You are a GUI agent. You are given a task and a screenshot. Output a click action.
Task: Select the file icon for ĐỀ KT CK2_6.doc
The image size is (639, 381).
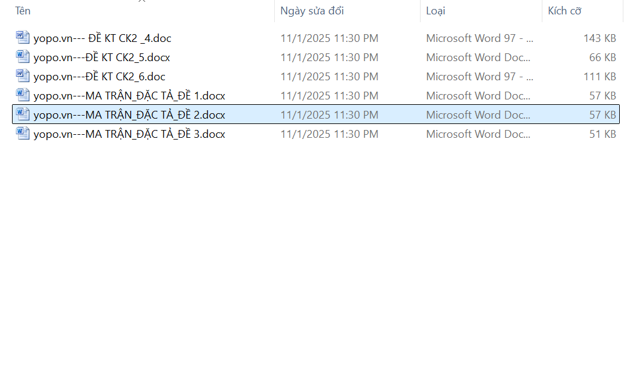[x=23, y=76]
